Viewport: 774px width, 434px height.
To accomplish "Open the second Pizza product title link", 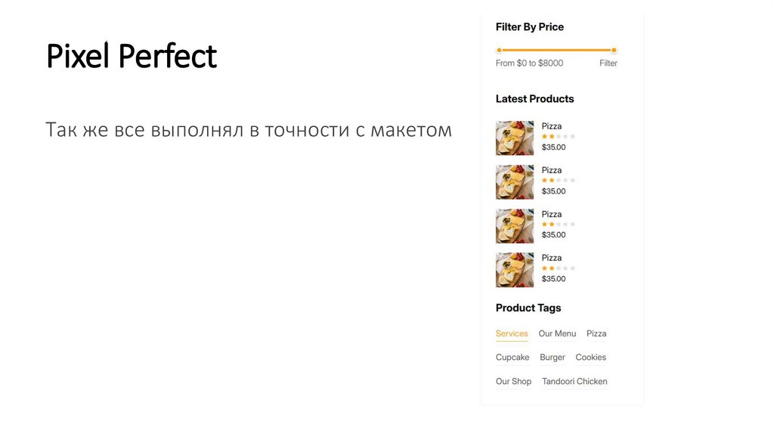I will click(552, 170).
